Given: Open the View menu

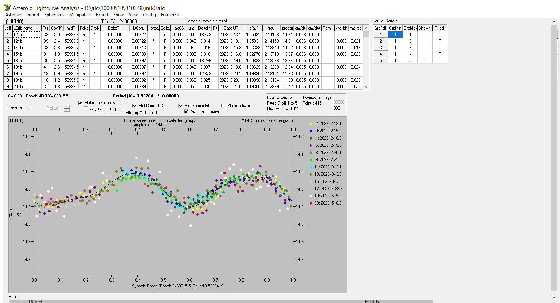Looking at the screenshot, I should tap(133, 15).
